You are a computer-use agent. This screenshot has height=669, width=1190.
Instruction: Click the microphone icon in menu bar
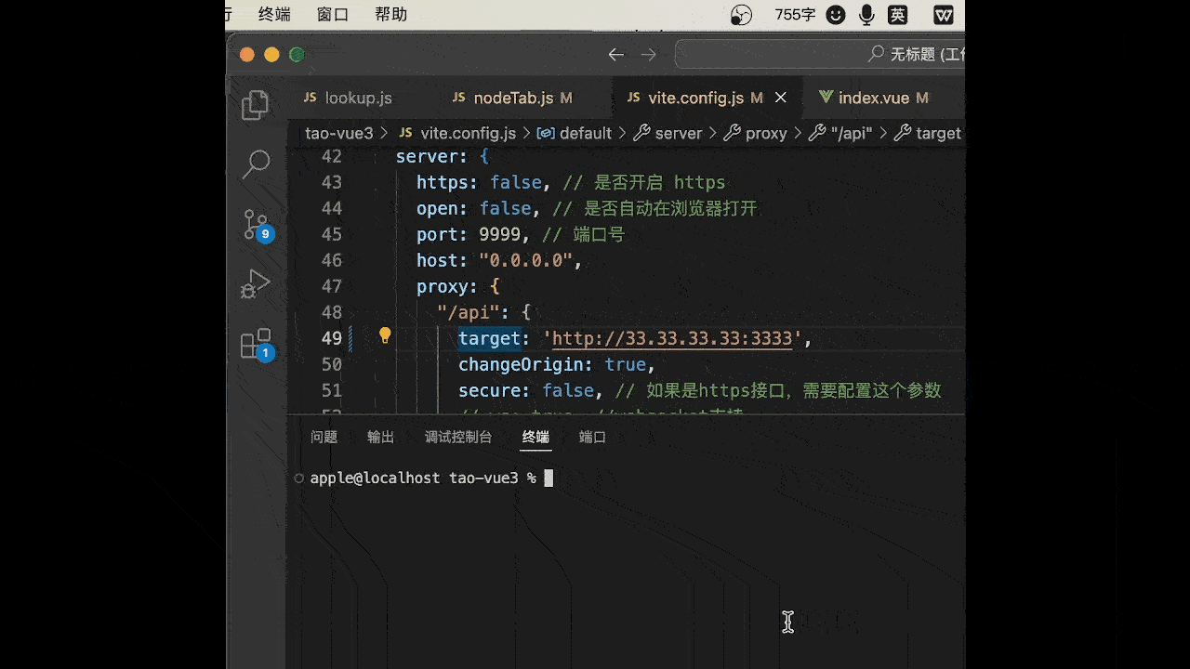866,14
